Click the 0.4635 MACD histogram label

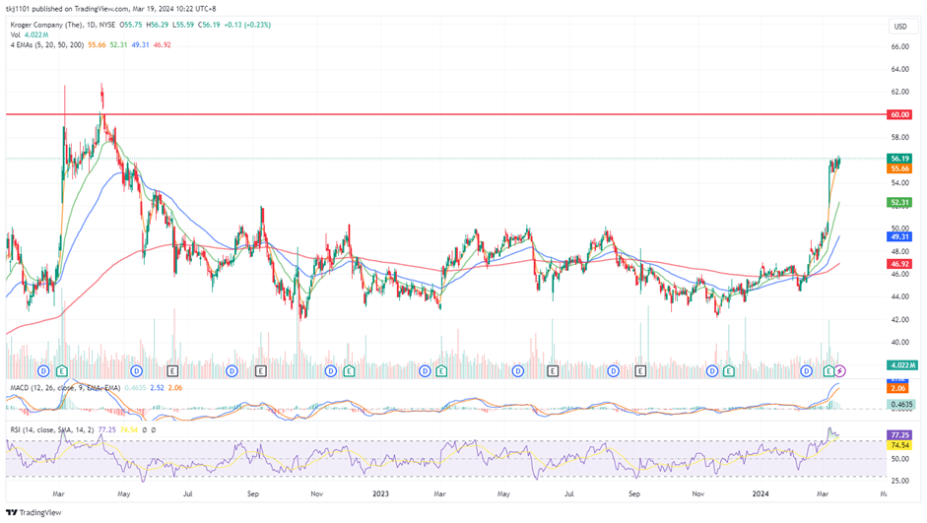tap(901, 405)
